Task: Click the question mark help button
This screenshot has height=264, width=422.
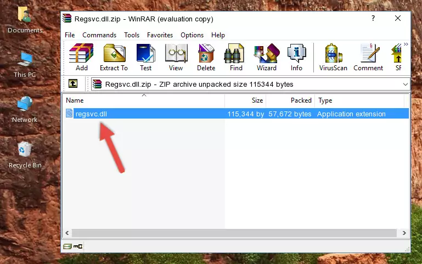Action: coord(373,18)
